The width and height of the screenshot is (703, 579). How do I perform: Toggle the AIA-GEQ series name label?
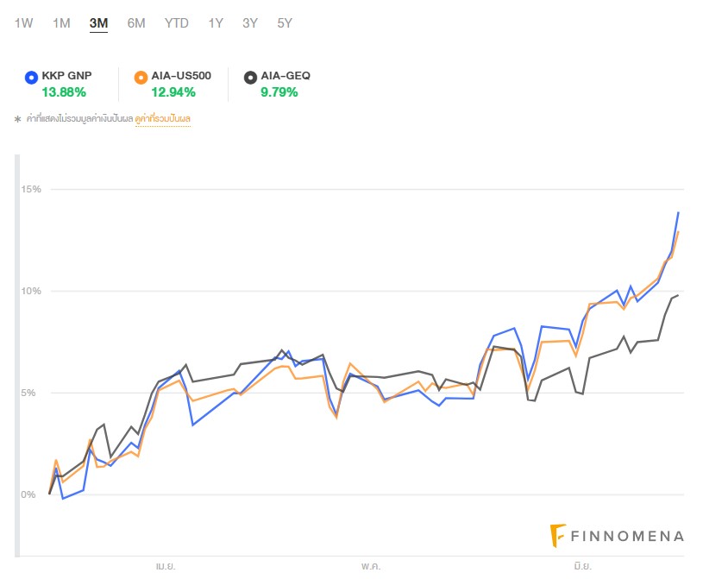286,76
